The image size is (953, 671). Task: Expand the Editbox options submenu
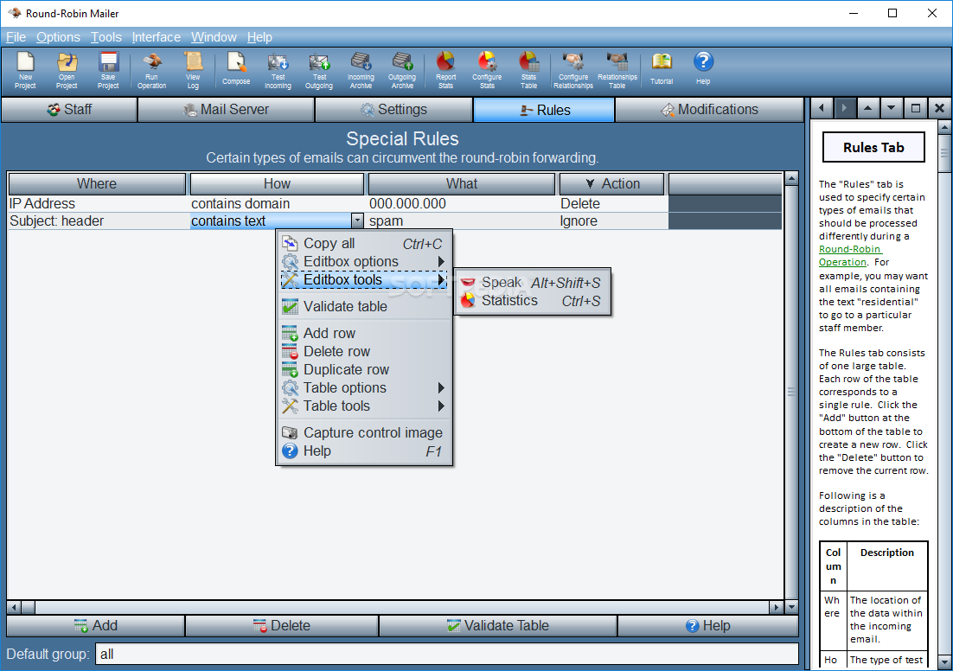364,261
